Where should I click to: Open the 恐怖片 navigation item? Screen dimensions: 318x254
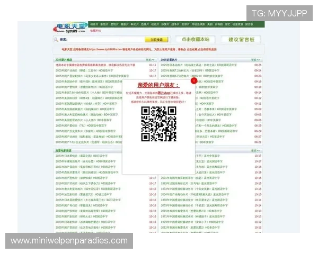(x=145, y=24)
